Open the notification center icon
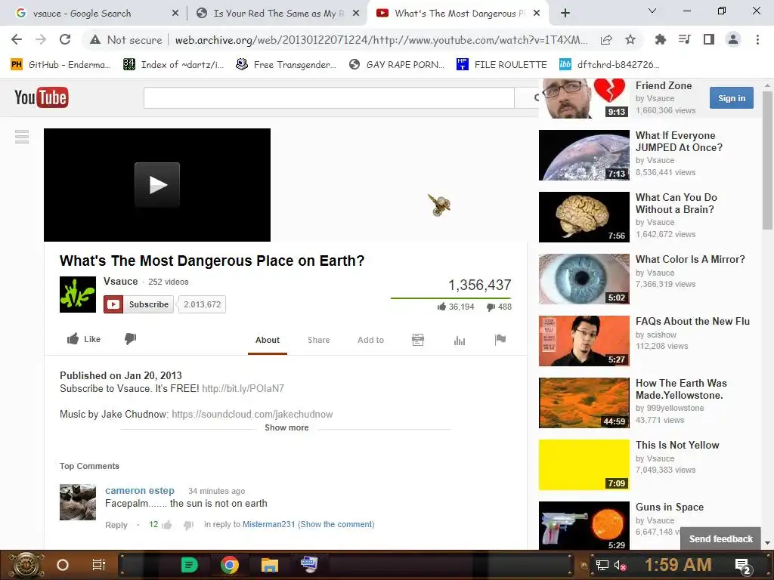This screenshot has width=774, height=580. [x=743, y=566]
